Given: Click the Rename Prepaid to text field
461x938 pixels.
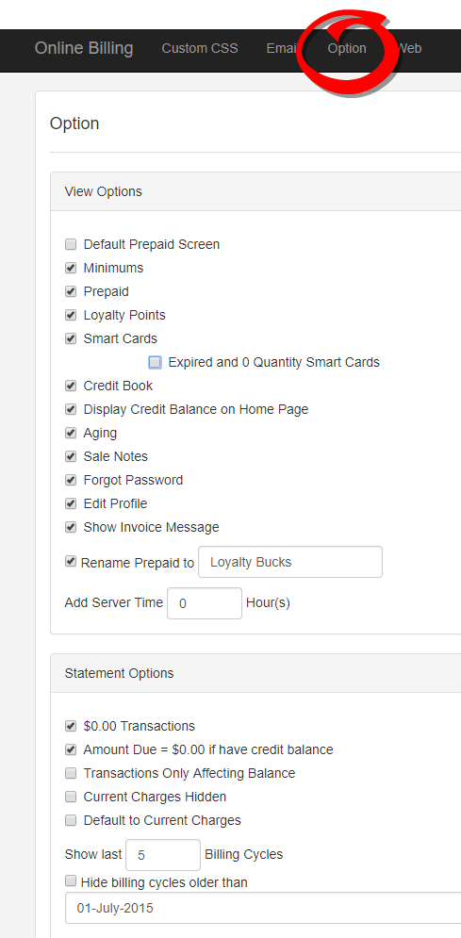Looking at the screenshot, I should [290, 562].
